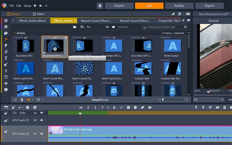Adjust the thumbnail size slider
Screen dimensions: 232x145
point(163,100)
